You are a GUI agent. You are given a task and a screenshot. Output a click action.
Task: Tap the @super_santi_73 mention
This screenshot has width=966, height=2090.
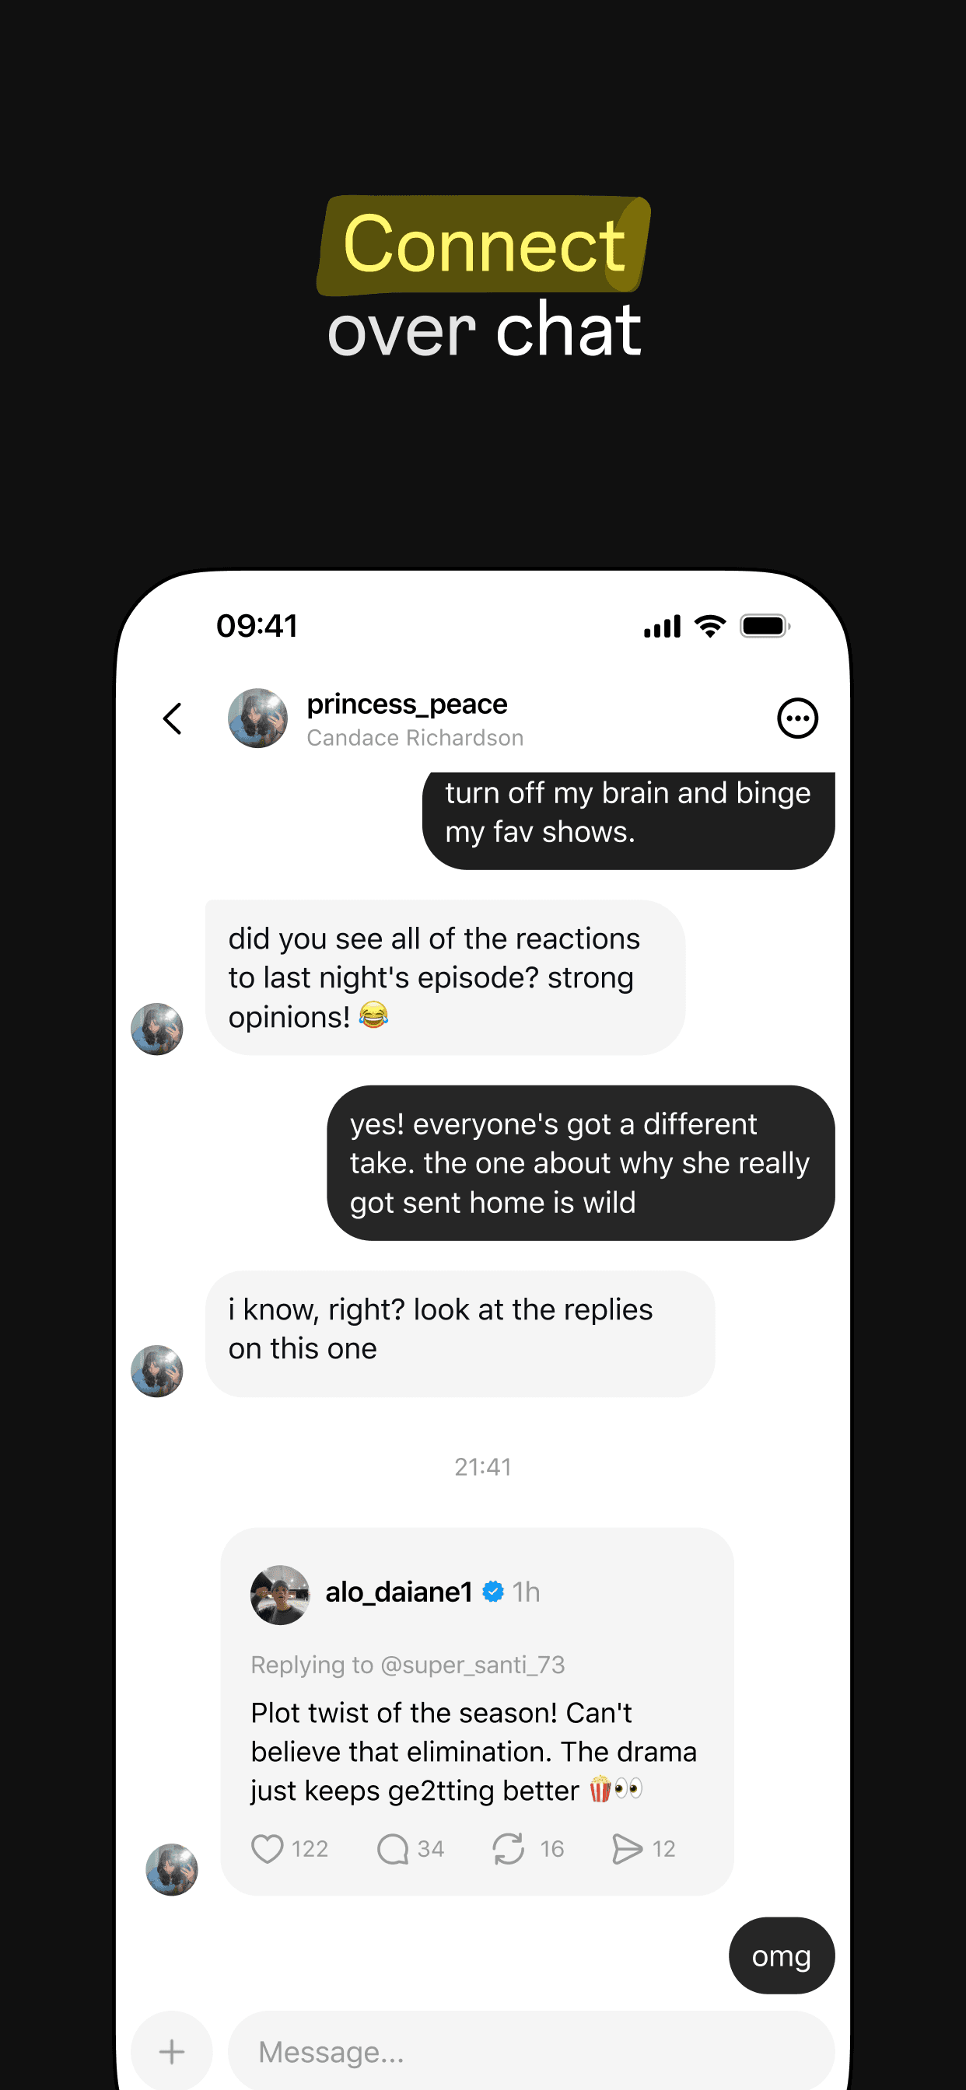coord(471,1665)
